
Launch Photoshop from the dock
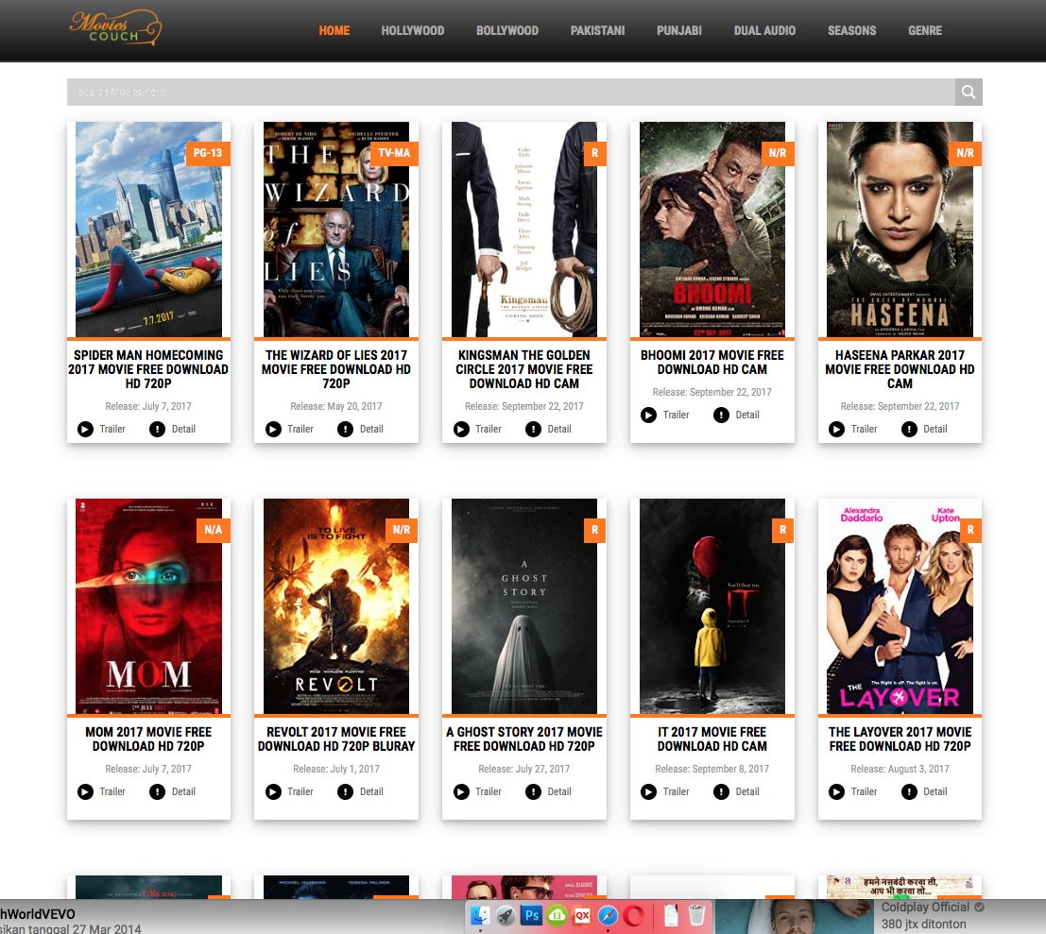pos(531,915)
